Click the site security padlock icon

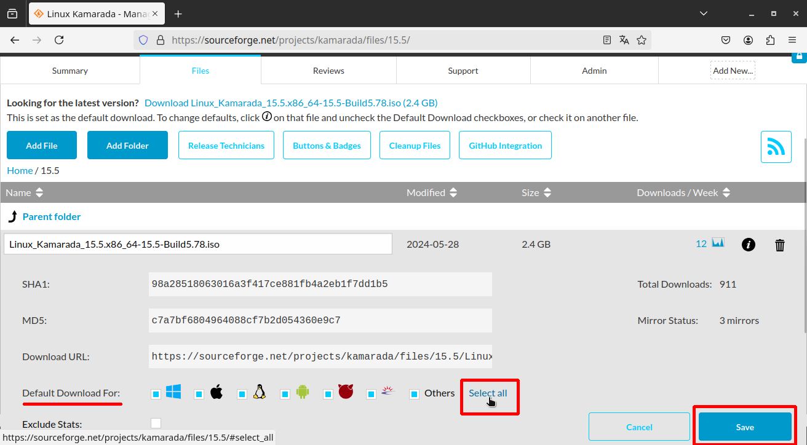pos(161,40)
